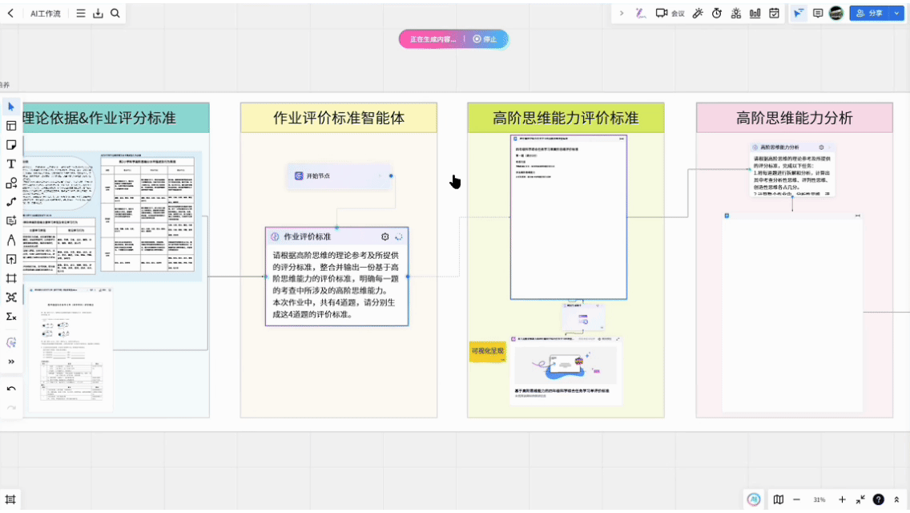Select the formula sigma tool
This screenshot has height=513, width=910.
[x=11, y=317]
